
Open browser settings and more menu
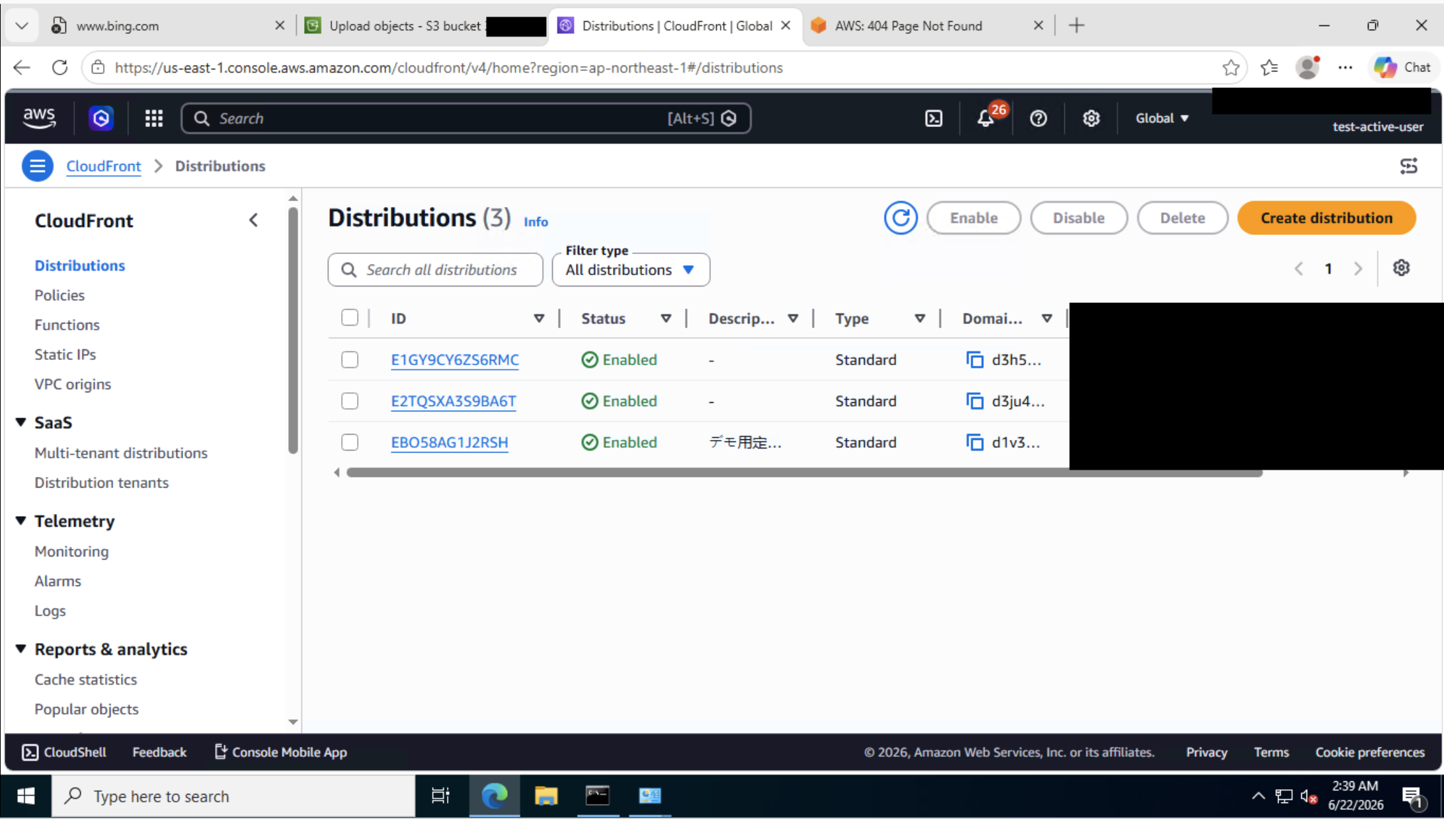tap(1345, 67)
